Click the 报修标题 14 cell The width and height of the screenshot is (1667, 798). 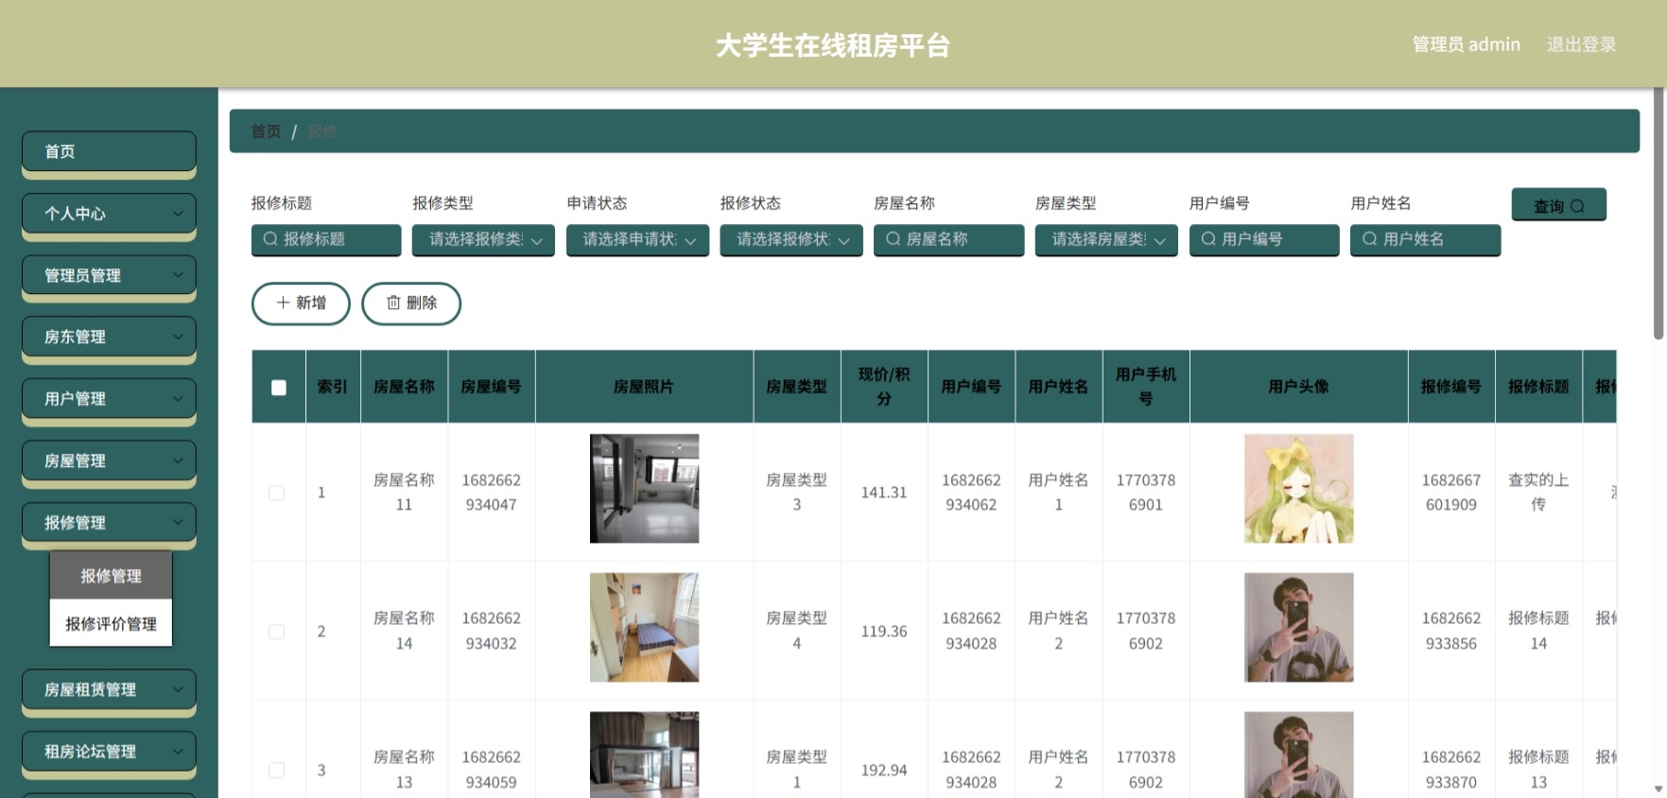point(1538,631)
